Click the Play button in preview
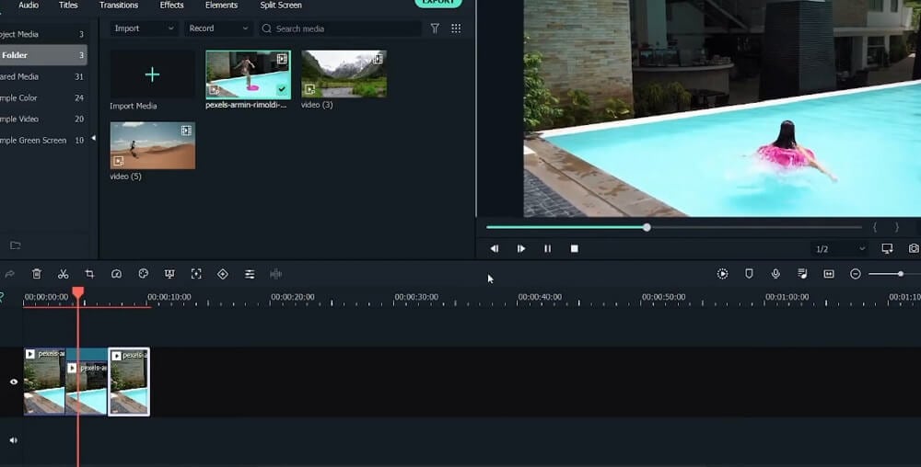 pyautogui.click(x=521, y=248)
